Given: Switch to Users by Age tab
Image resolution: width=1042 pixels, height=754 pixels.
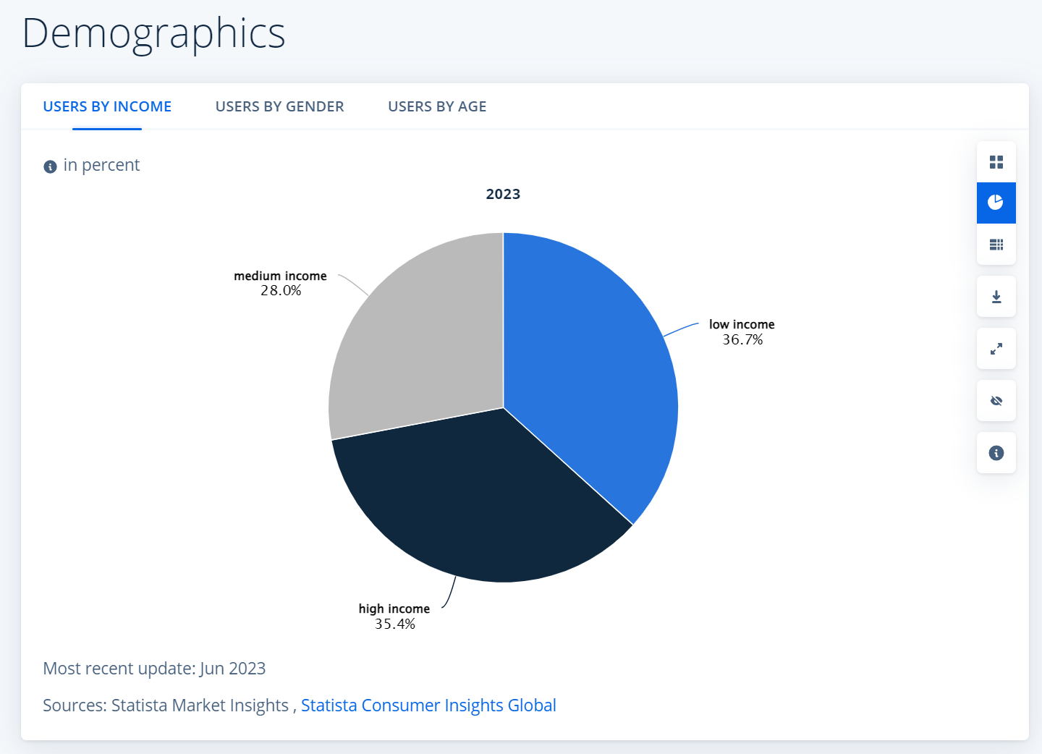Looking at the screenshot, I should click(437, 106).
